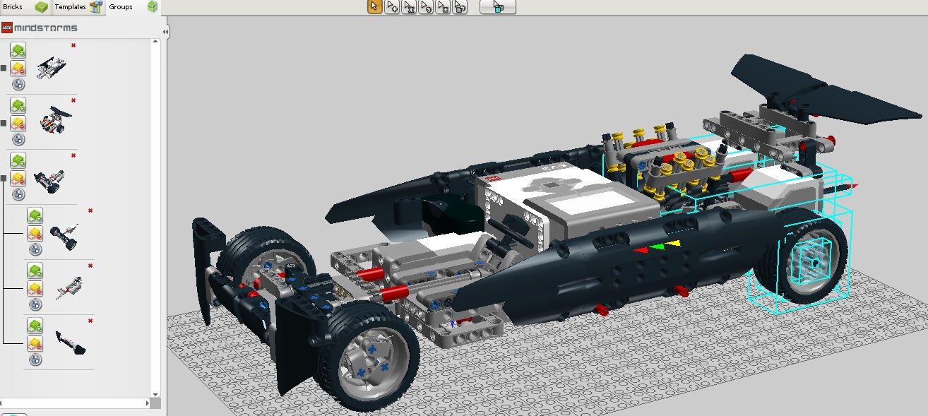Collapse the left panel with double-arrow handle
The width and height of the screenshot is (928, 416).
165,32
